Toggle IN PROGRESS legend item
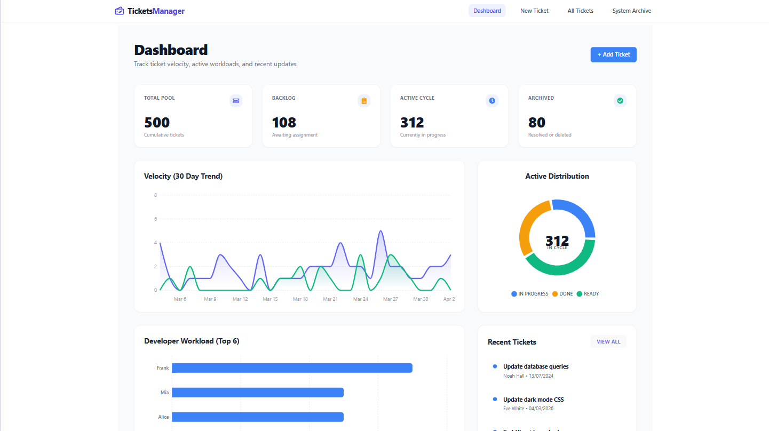The width and height of the screenshot is (769, 431). click(530, 294)
